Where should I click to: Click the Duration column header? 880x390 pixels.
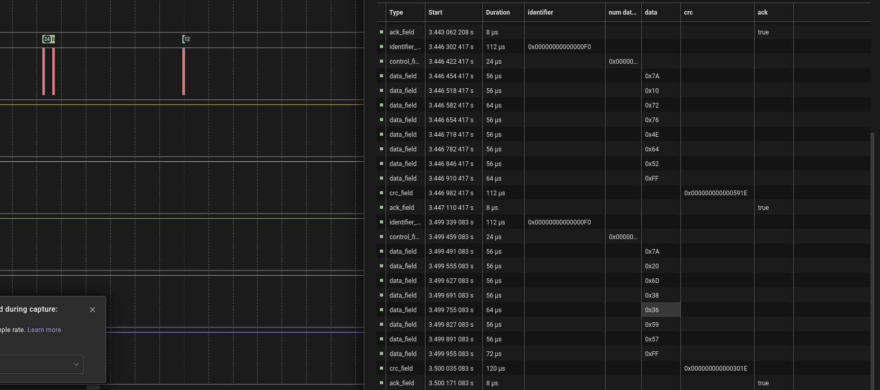click(497, 13)
